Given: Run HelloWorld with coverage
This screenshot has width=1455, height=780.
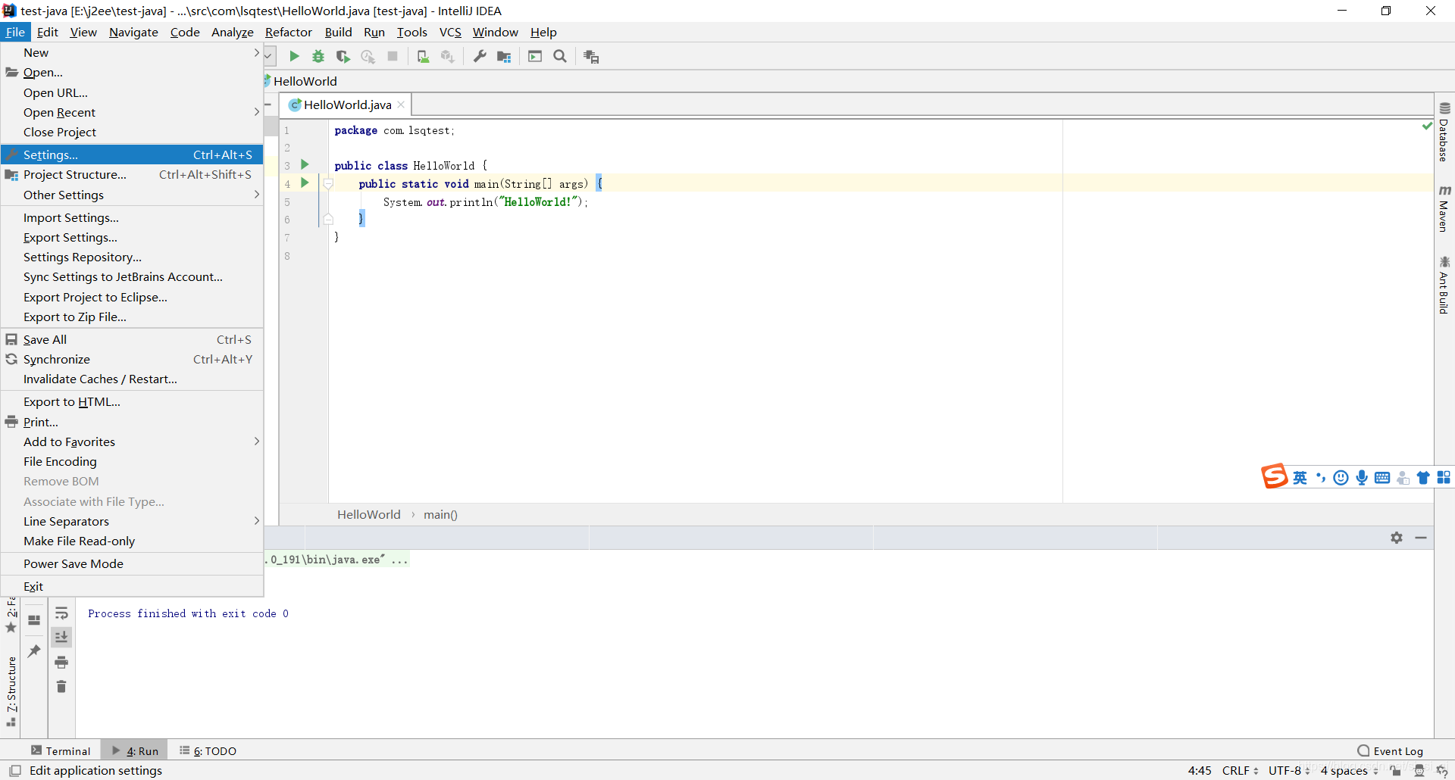Looking at the screenshot, I should 343,56.
